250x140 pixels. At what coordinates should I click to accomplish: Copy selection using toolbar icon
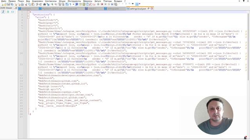tap(30, 4)
